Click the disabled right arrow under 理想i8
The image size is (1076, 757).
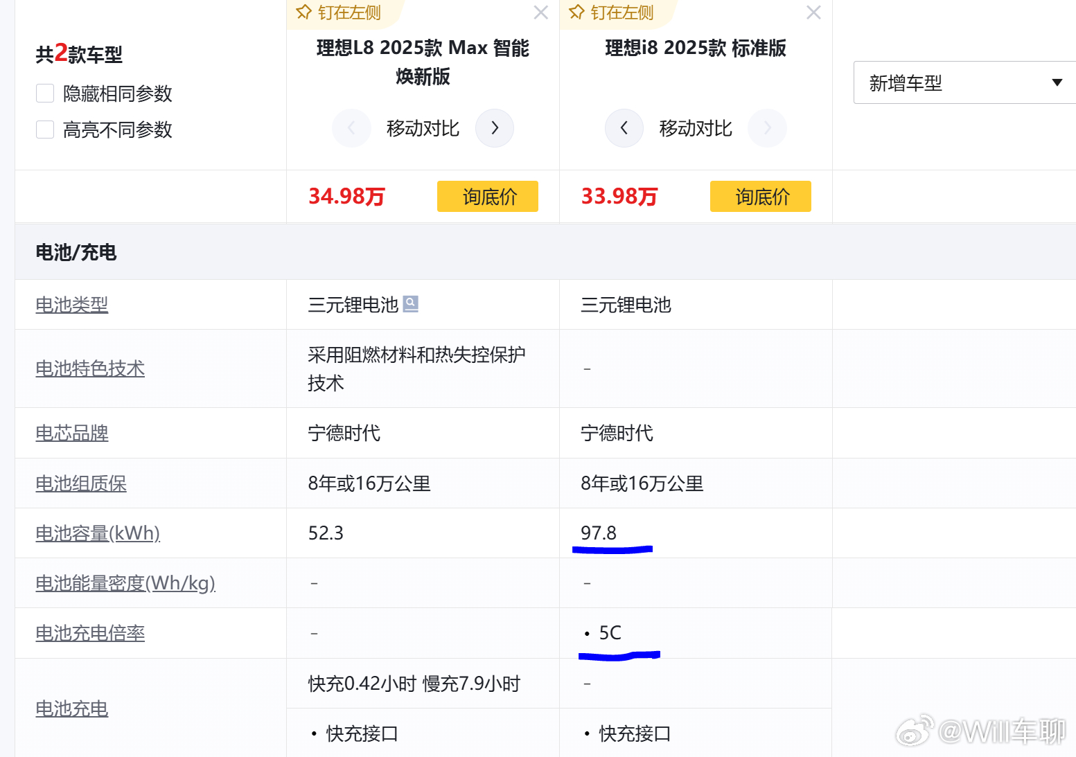click(768, 128)
